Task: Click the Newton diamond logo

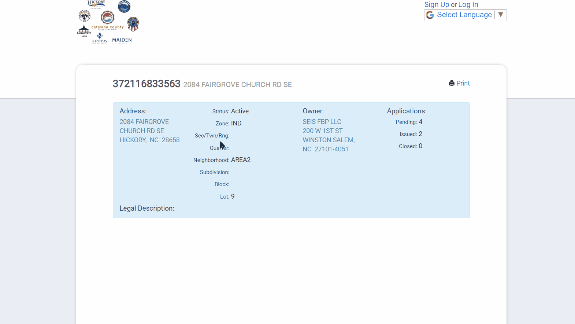Action: click(x=100, y=38)
